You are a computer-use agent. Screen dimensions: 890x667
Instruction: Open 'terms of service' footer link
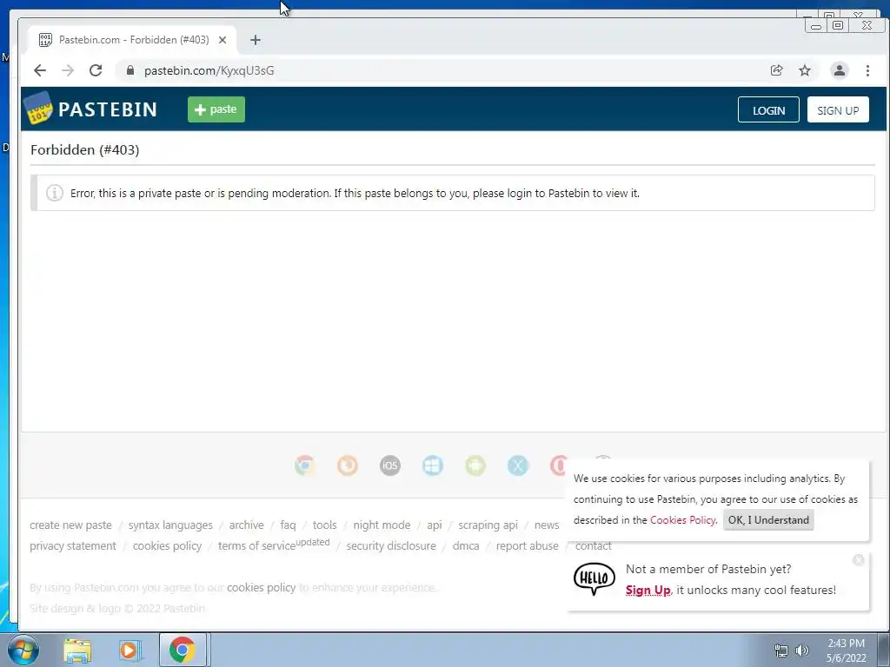(256, 546)
